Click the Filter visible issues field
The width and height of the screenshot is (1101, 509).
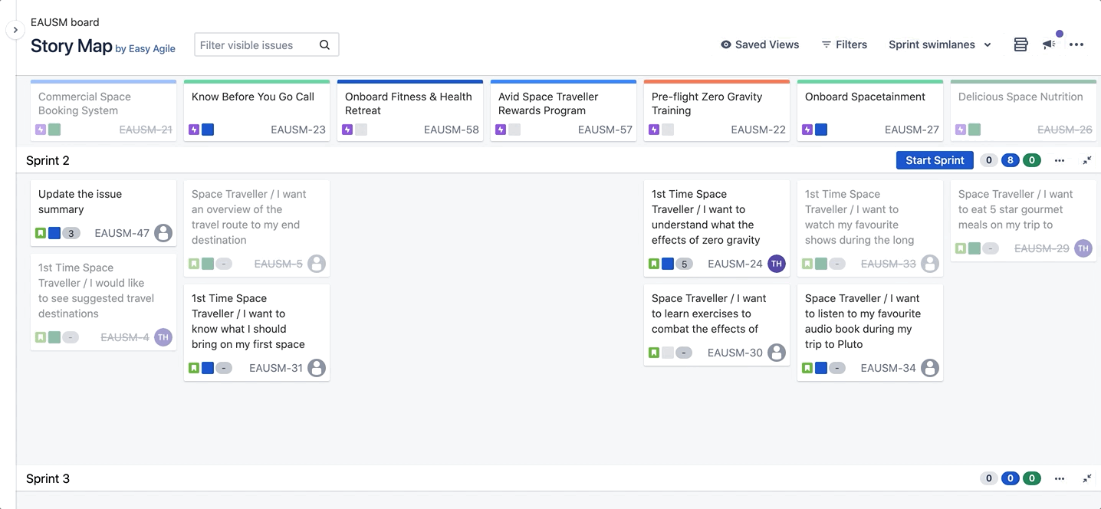point(257,45)
